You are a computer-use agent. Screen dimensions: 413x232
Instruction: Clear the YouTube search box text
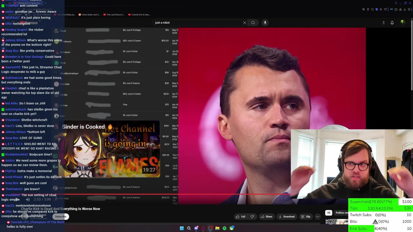[245, 23]
